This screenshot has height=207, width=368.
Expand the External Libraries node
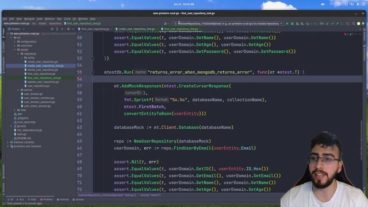click(x=8, y=142)
